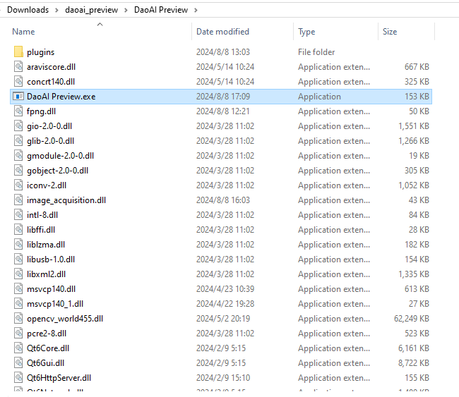459x397 pixels.
Task: Select the opencv_world455.dll file icon
Action: pyautogui.click(x=18, y=318)
